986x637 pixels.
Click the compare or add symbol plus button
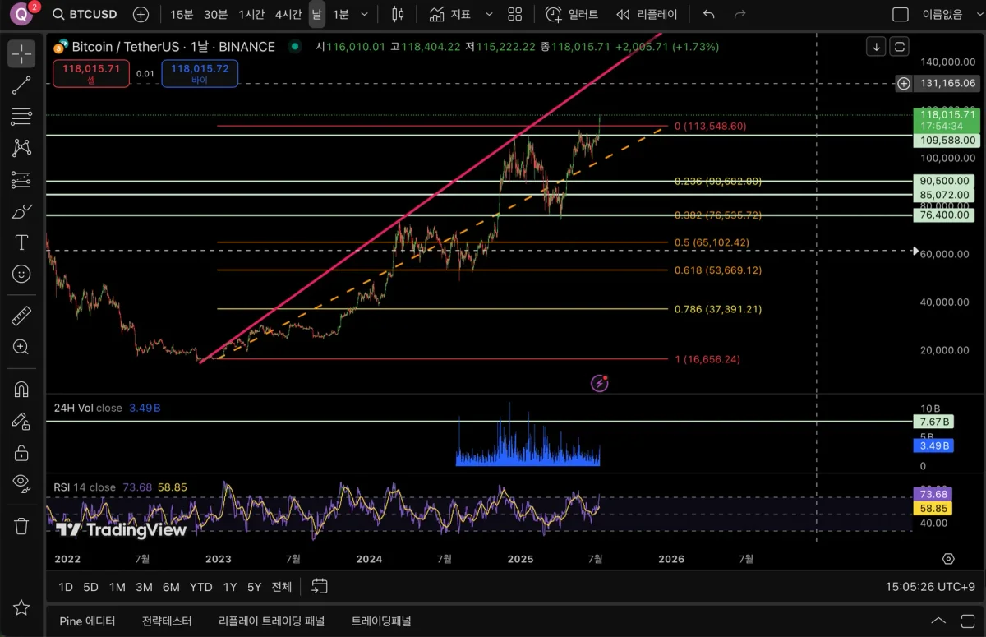point(141,14)
